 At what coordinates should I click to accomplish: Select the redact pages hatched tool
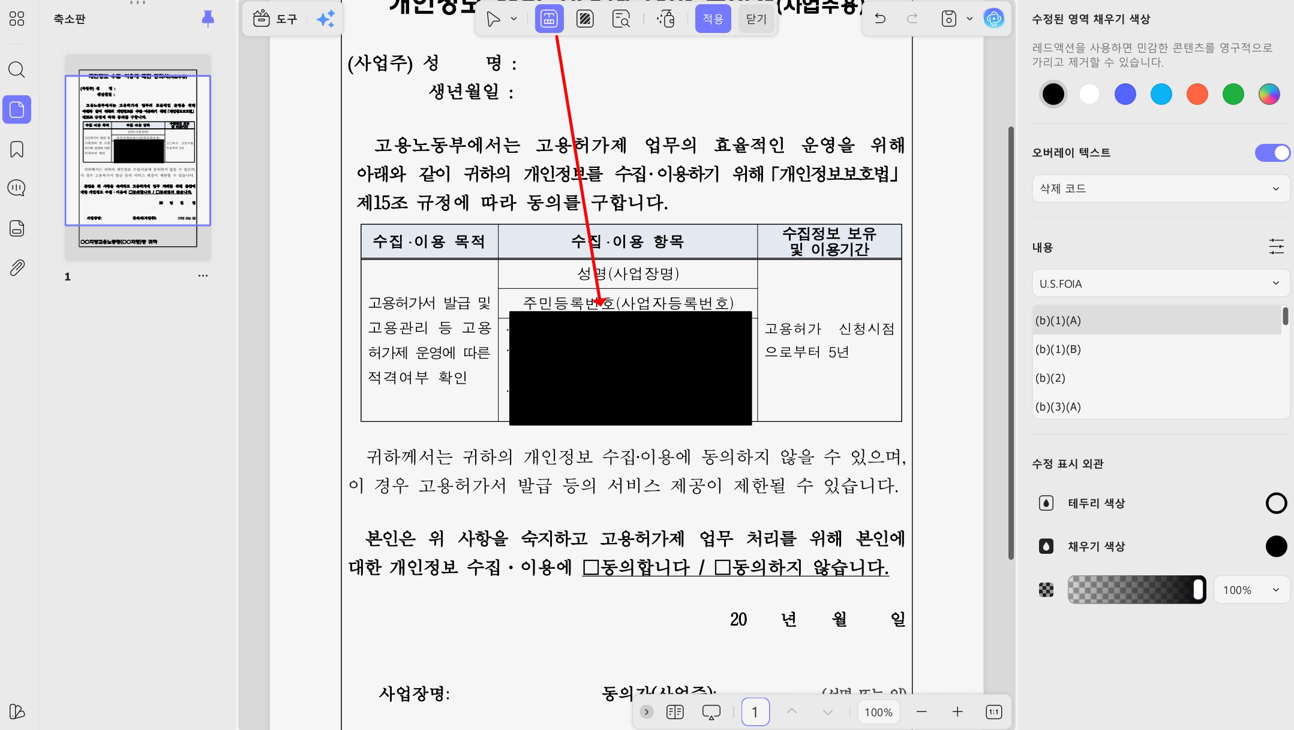click(585, 19)
